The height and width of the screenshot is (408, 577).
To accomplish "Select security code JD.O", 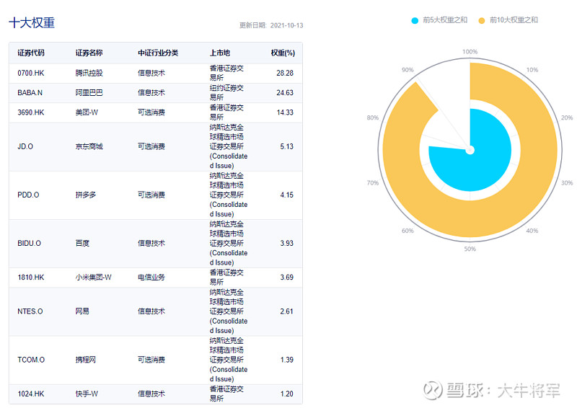I will [25, 146].
